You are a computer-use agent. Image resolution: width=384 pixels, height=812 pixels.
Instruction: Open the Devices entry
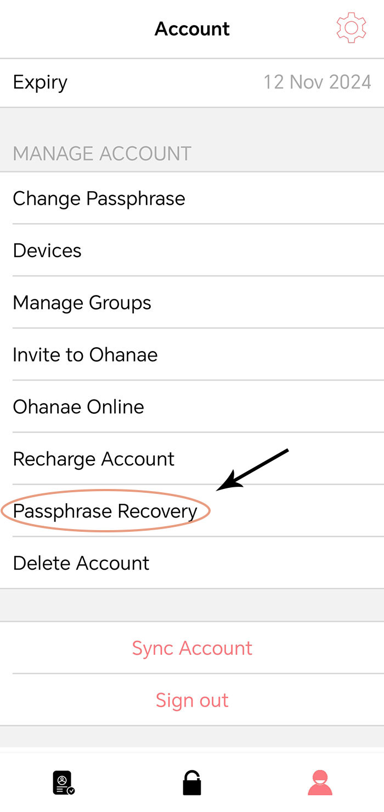(x=192, y=251)
